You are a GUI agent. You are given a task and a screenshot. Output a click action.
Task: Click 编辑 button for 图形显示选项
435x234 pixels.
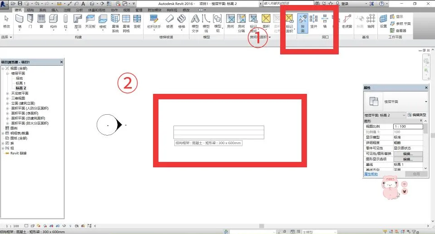click(x=408, y=159)
